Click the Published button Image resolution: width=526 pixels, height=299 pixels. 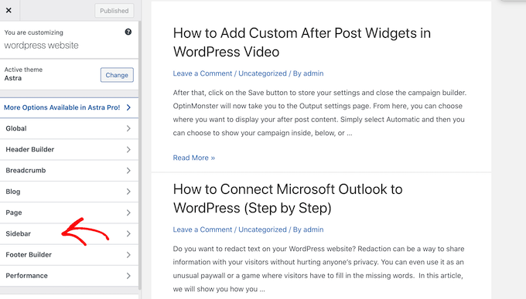click(114, 11)
